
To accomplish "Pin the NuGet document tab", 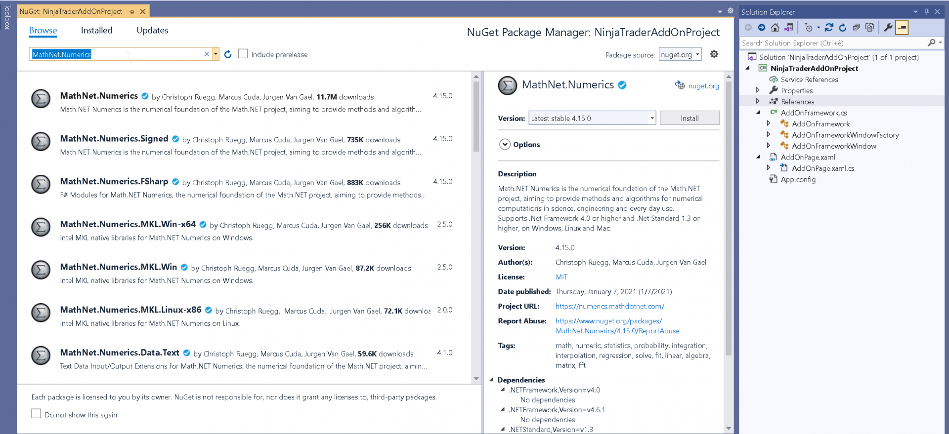I will tap(131, 11).
